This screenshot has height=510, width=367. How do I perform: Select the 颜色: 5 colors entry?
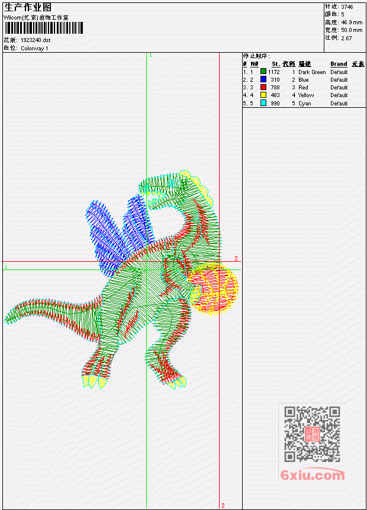(334, 14)
